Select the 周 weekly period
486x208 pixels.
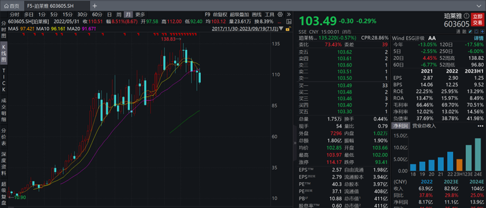[119, 14]
